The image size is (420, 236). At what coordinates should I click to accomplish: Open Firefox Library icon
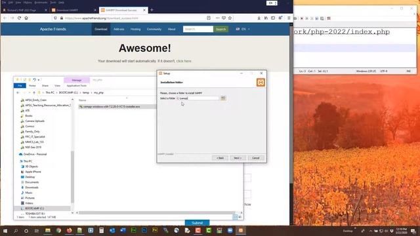coord(266,18)
